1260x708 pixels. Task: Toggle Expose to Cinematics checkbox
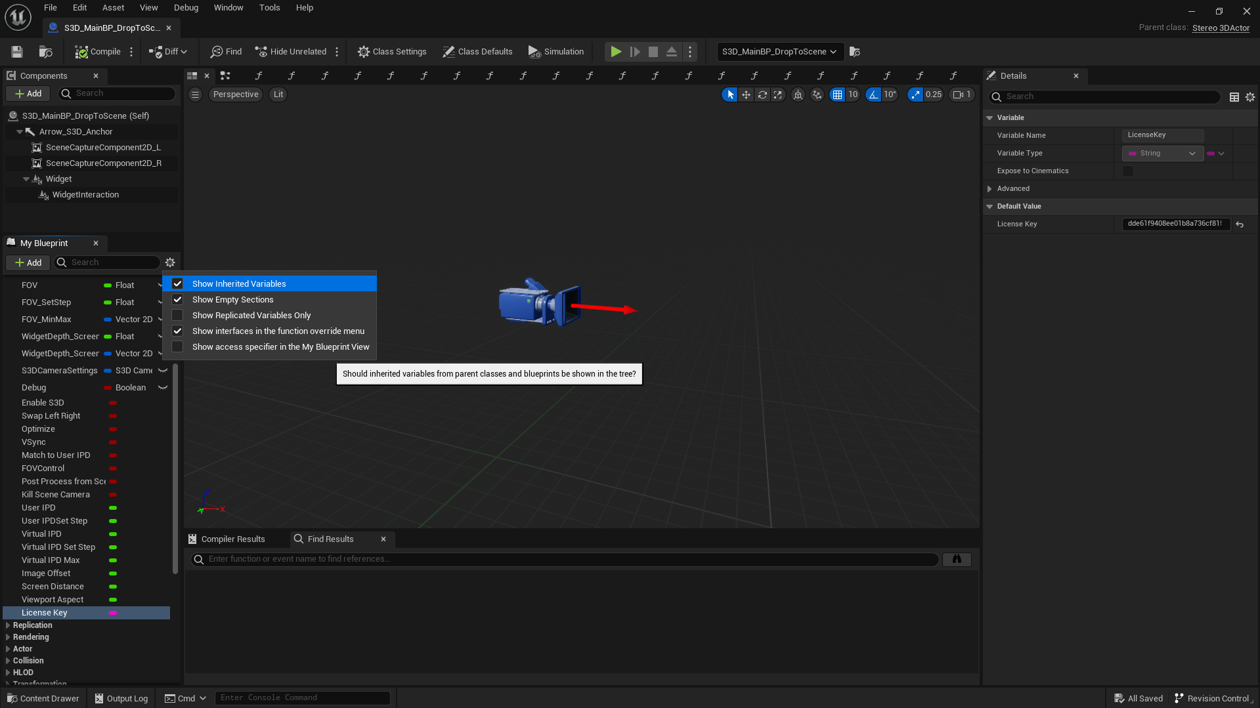(x=1128, y=171)
